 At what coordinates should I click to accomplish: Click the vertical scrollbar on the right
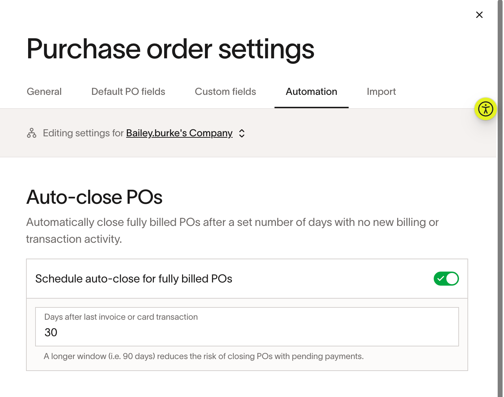coord(500,198)
